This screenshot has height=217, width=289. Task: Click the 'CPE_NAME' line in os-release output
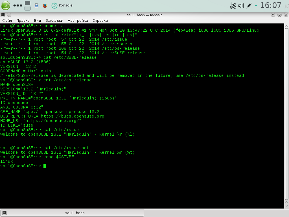click(x=51, y=112)
